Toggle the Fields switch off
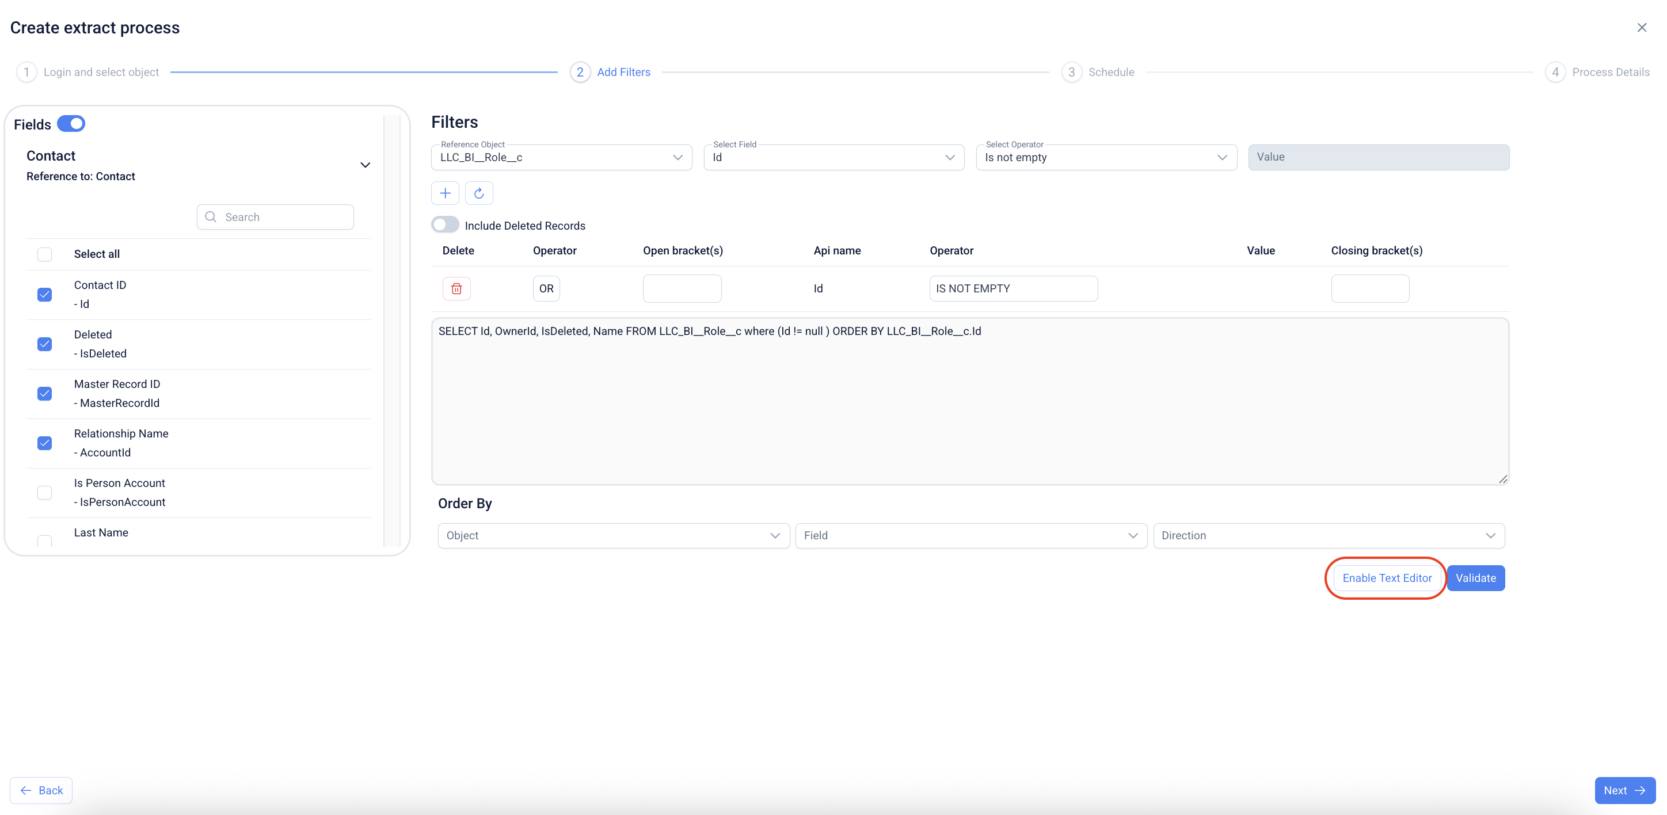The height and width of the screenshot is (815, 1667). pos(71,124)
